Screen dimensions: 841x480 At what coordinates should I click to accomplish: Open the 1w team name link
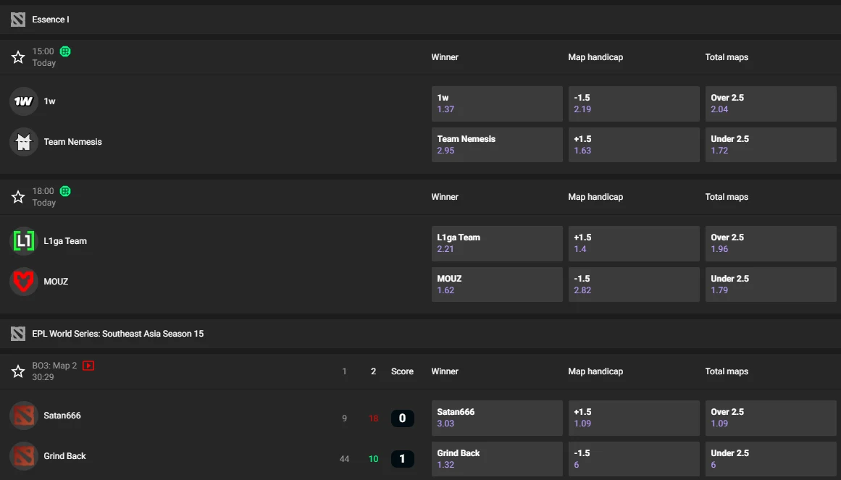tap(49, 101)
